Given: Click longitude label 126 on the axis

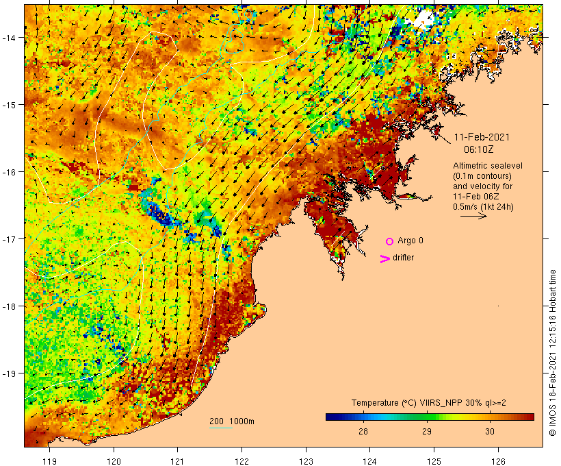Looking at the screenshot, I should (x=498, y=461).
